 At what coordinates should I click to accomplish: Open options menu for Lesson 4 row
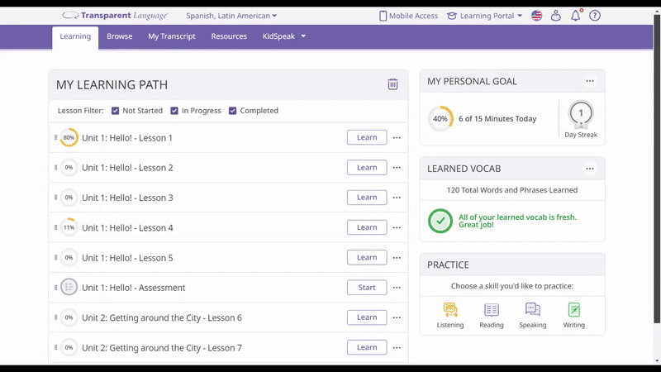397,227
